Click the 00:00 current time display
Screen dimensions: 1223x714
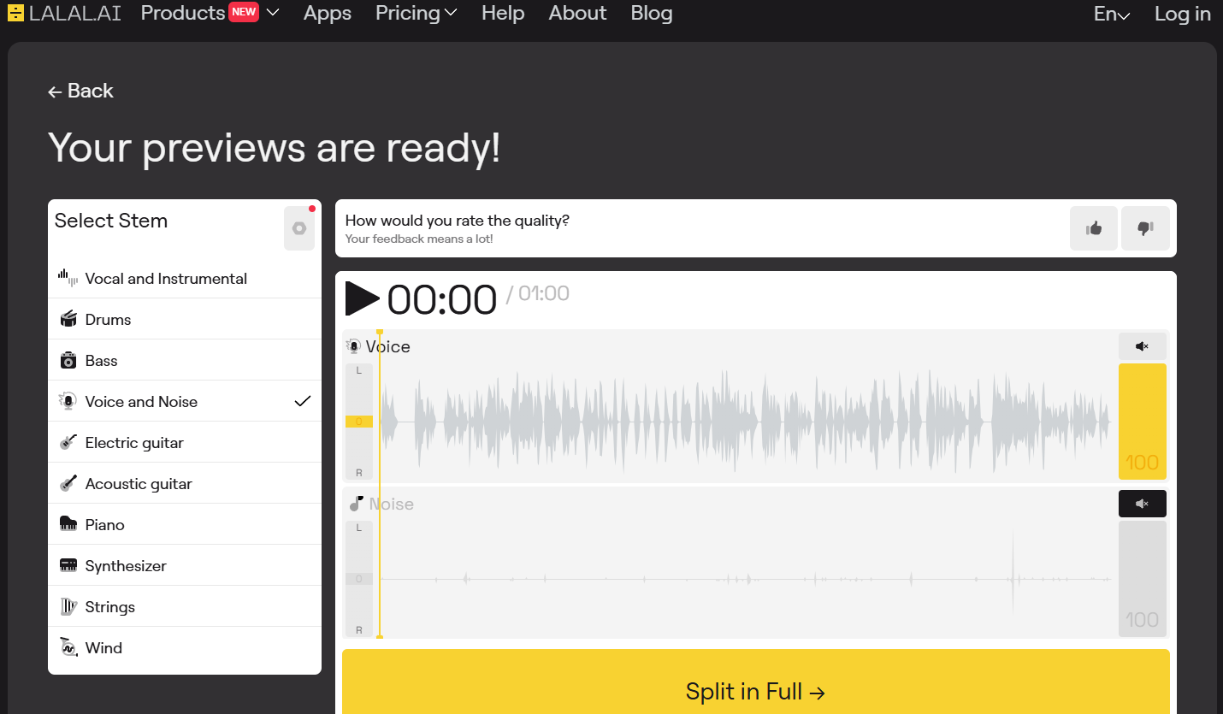[442, 300]
